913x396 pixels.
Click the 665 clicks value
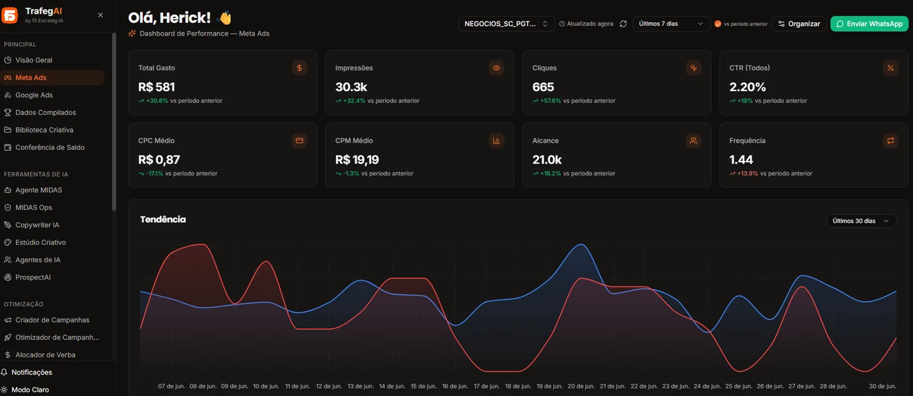tap(543, 87)
